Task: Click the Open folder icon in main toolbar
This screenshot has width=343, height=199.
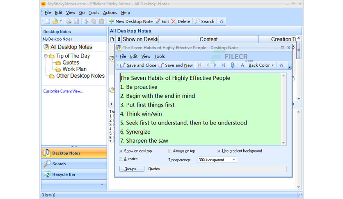Action: tap(55, 21)
